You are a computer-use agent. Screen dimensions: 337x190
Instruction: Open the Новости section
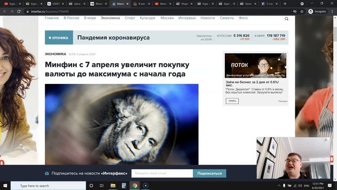(x=207, y=18)
